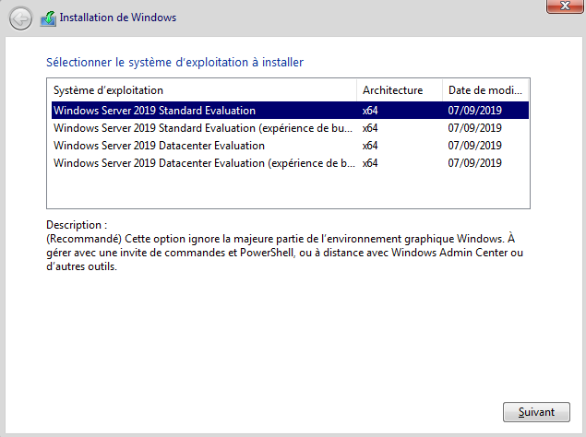Click x64 cell of second row
This screenshot has height=437, width=586.
click(370, 128)
